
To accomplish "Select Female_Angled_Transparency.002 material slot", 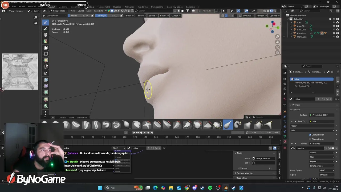I will tap(311, 83).
